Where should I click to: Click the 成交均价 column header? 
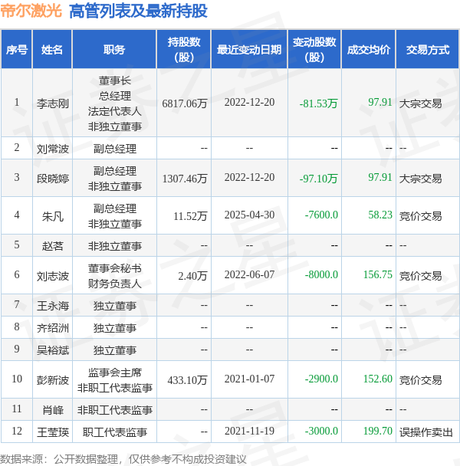coord(369,49)
